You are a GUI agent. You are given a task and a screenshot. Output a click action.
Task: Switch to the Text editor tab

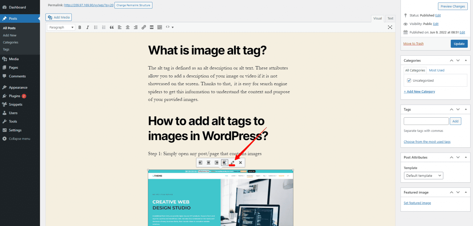click(390, 18)
